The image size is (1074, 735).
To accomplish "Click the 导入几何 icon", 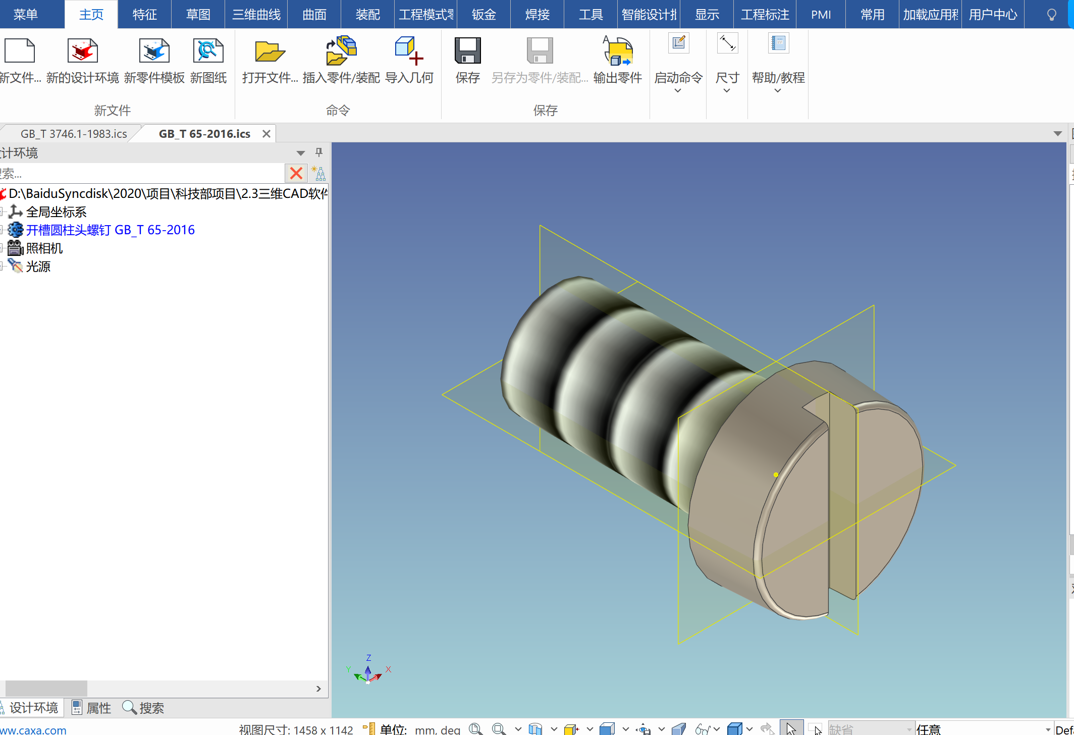I will [409, 51].
